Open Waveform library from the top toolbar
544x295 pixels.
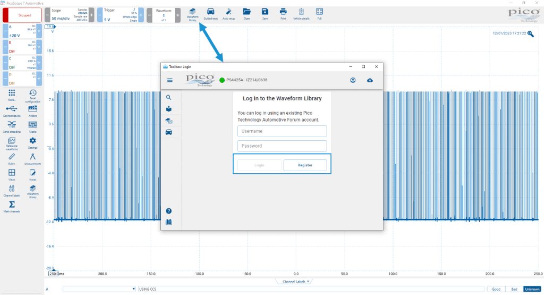(x=192, y=14)
